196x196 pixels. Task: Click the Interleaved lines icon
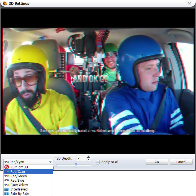click(7, 189)
